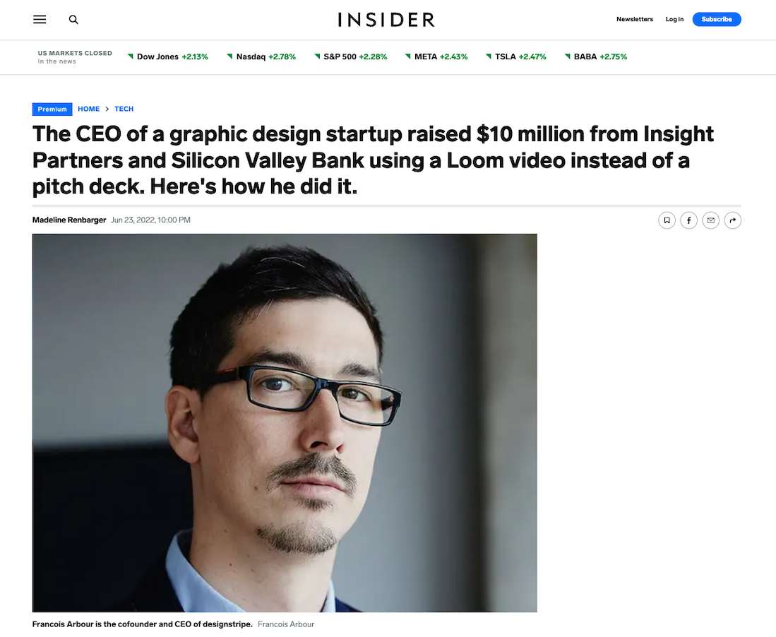Open the TECH section breadcrumb

124,109
